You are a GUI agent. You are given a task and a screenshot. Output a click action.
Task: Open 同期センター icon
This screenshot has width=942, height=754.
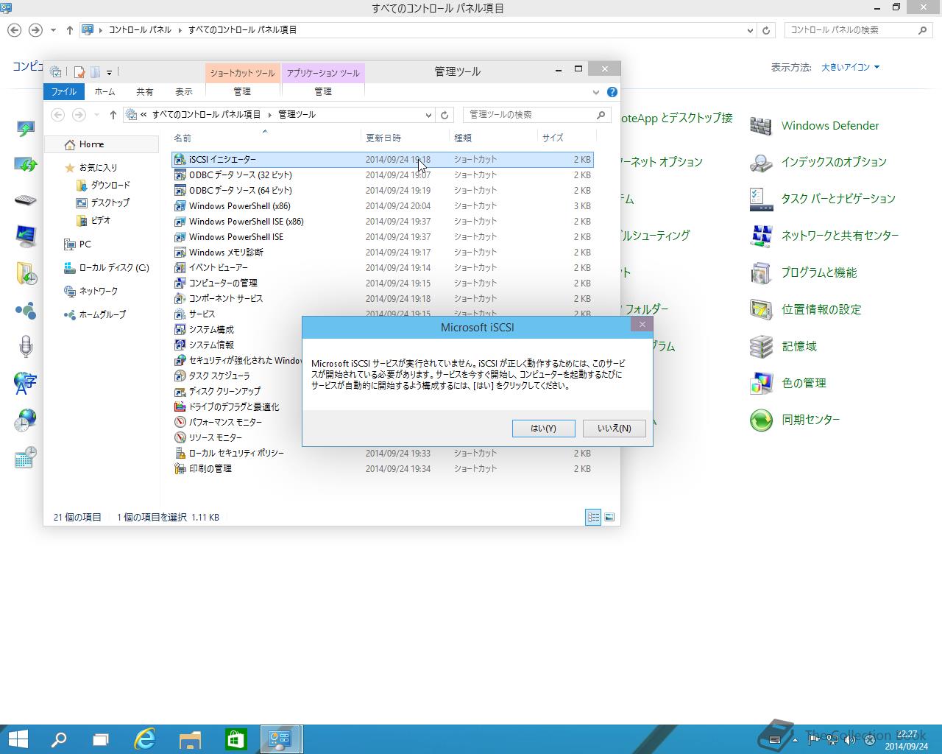[761, 420]
